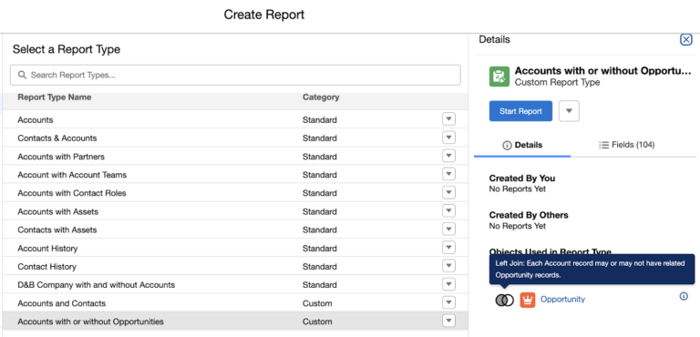Image resolution: width=700 pixels, height=337 pixels.
Task: Click Standard category in Accounts row
Action: click(x=320, y=120)
